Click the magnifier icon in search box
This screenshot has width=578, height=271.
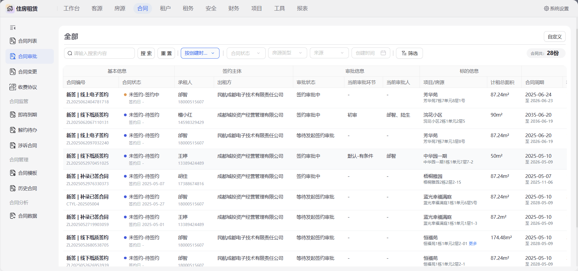click(x=70, y=53)
